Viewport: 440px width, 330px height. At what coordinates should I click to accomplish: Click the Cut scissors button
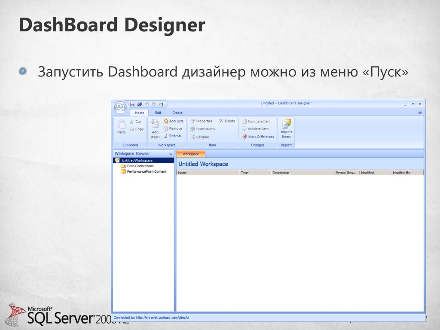click(135, 122)
